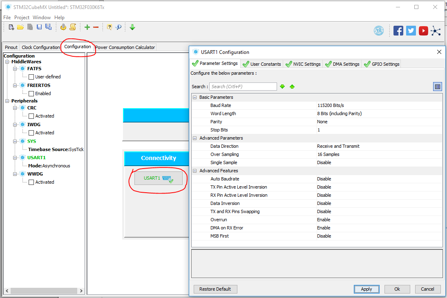
Task: Click the Save Project As icon
Action: (49, 27)
